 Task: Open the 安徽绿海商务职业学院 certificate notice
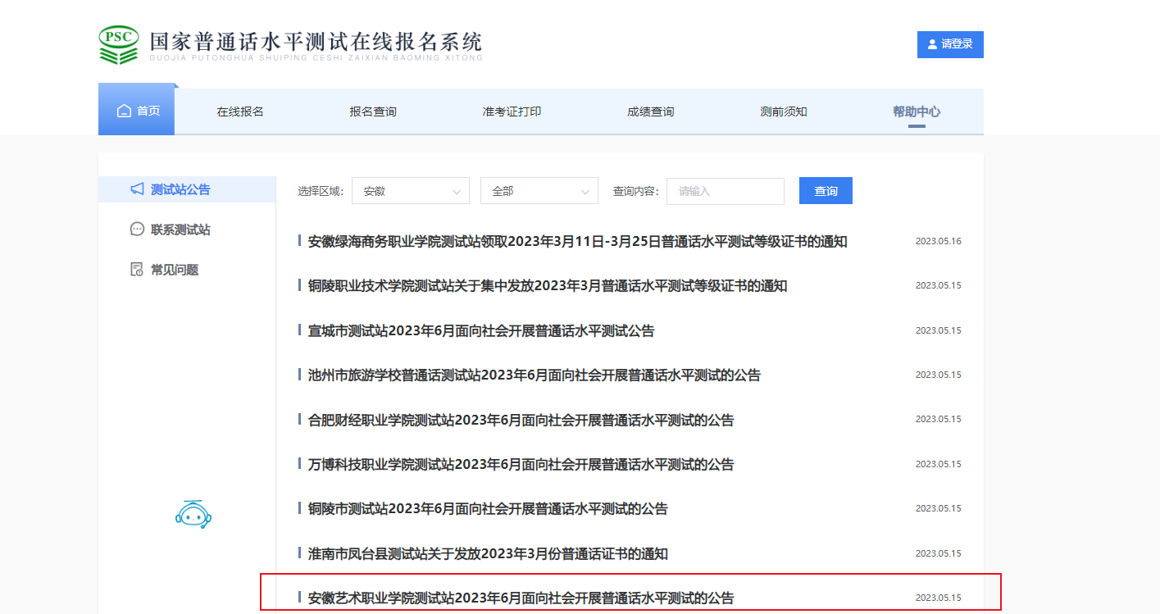point(577,242)
